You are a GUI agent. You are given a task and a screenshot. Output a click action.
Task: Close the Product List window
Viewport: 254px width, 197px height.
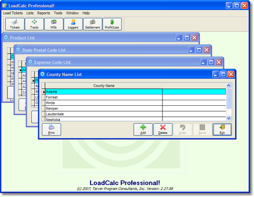click(194, 38)
